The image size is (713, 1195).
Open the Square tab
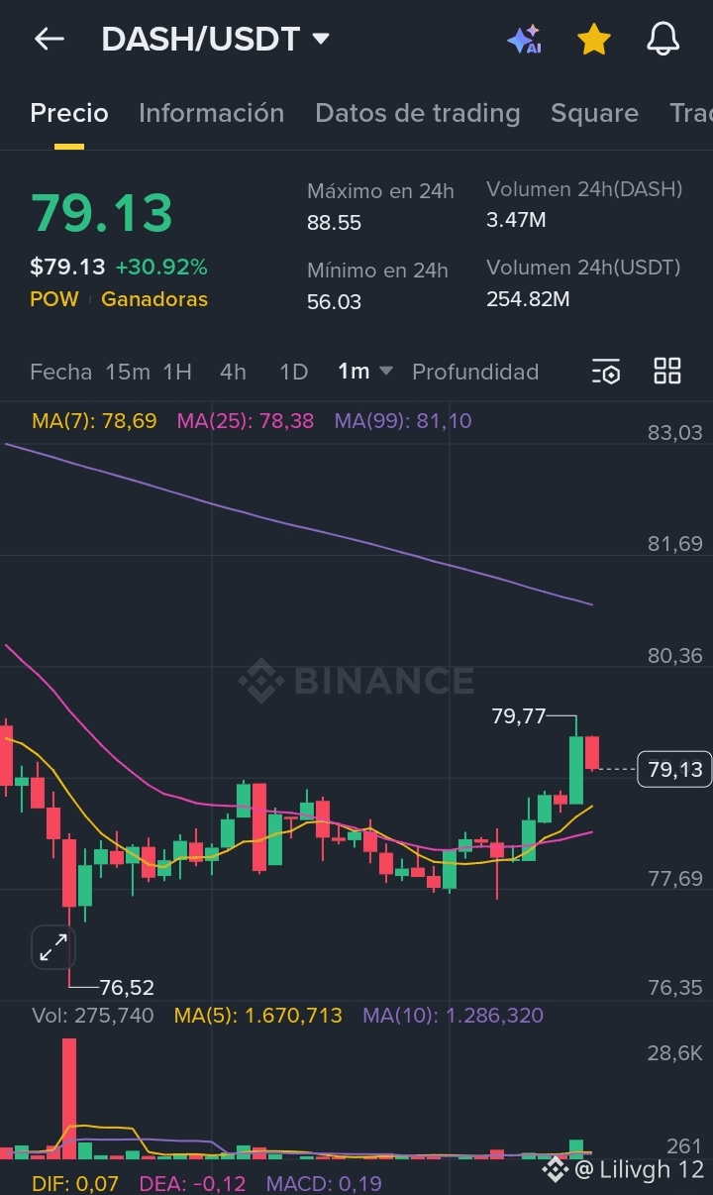click(x=594, y=113)
